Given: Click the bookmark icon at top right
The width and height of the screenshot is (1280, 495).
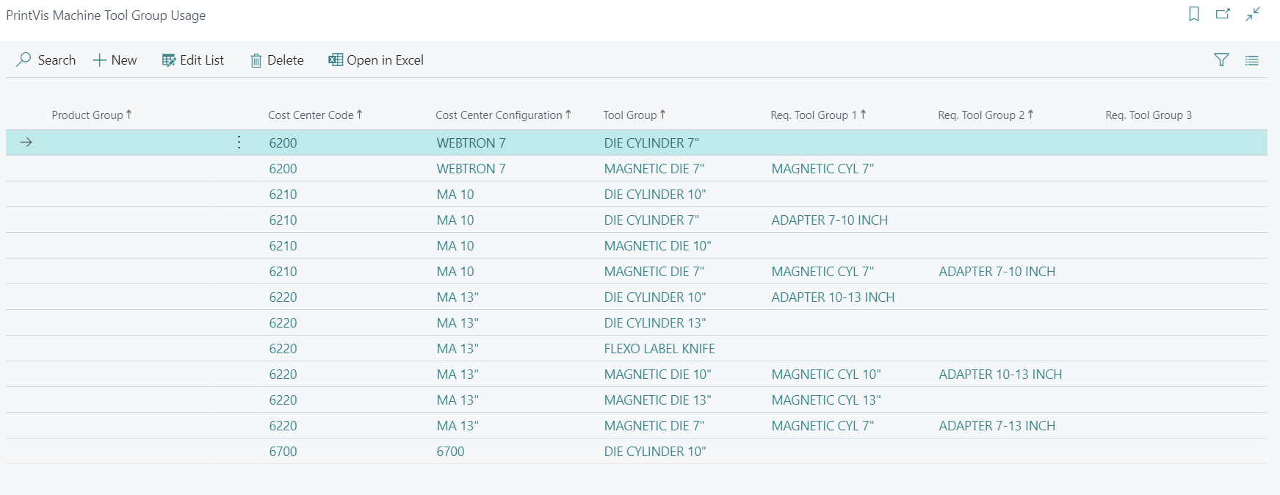Looking at the screenshot, I should click(x=1194, y=14).
